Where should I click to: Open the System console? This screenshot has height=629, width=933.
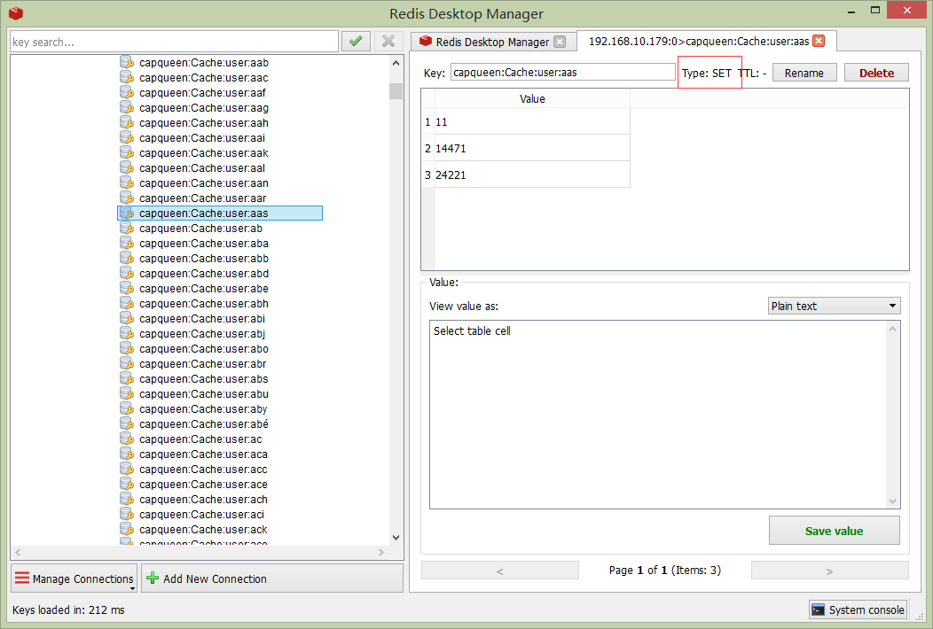click(858, 610)
